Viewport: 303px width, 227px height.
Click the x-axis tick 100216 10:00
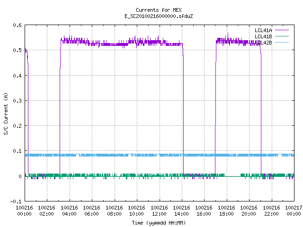pos(137,211)
